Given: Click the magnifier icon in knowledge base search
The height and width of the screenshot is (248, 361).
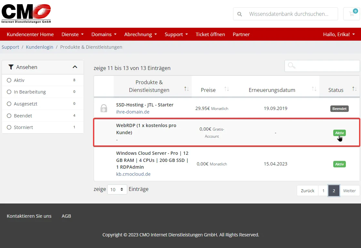Looking at the screenshot, I should [x=240, y=14].
